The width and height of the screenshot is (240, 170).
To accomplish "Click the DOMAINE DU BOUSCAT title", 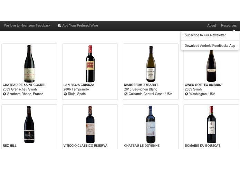I will (202, 146).
